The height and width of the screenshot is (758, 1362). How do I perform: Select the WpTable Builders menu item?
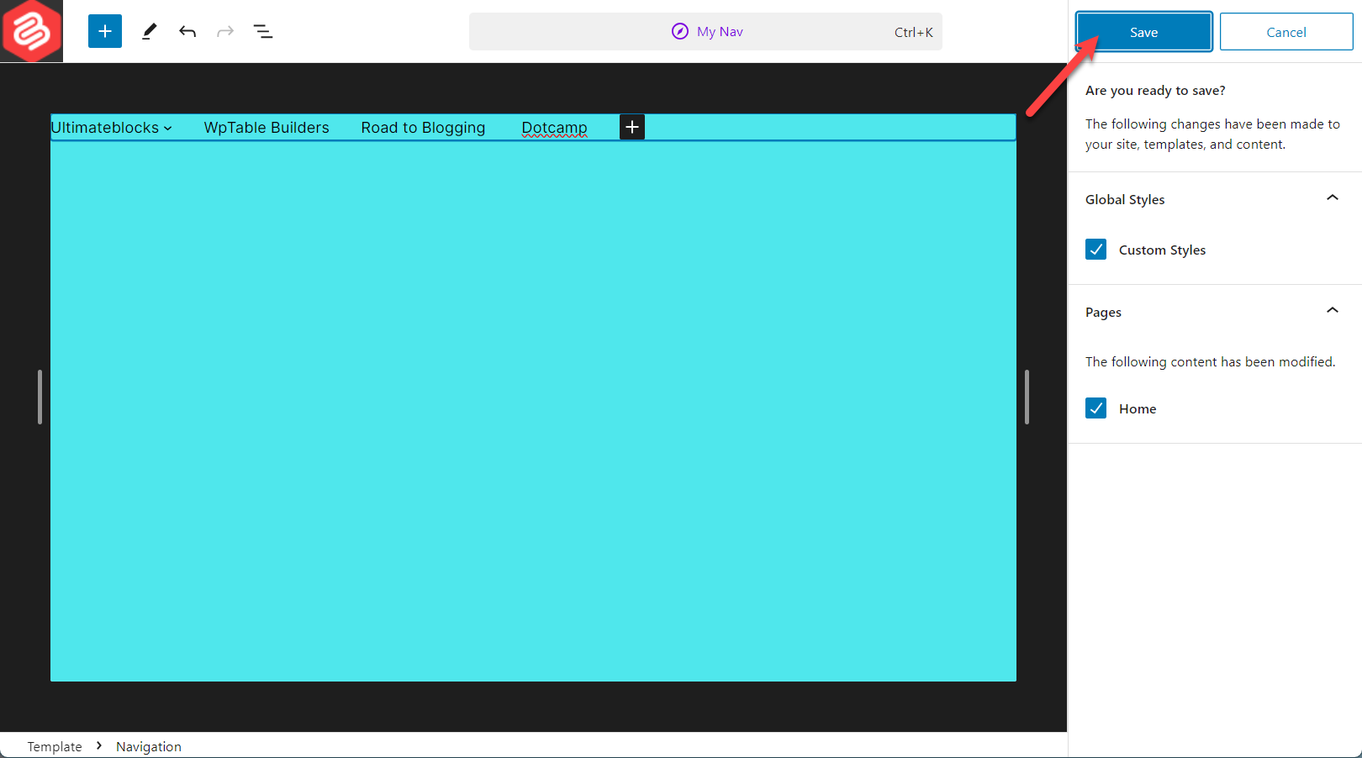[267, 127]
